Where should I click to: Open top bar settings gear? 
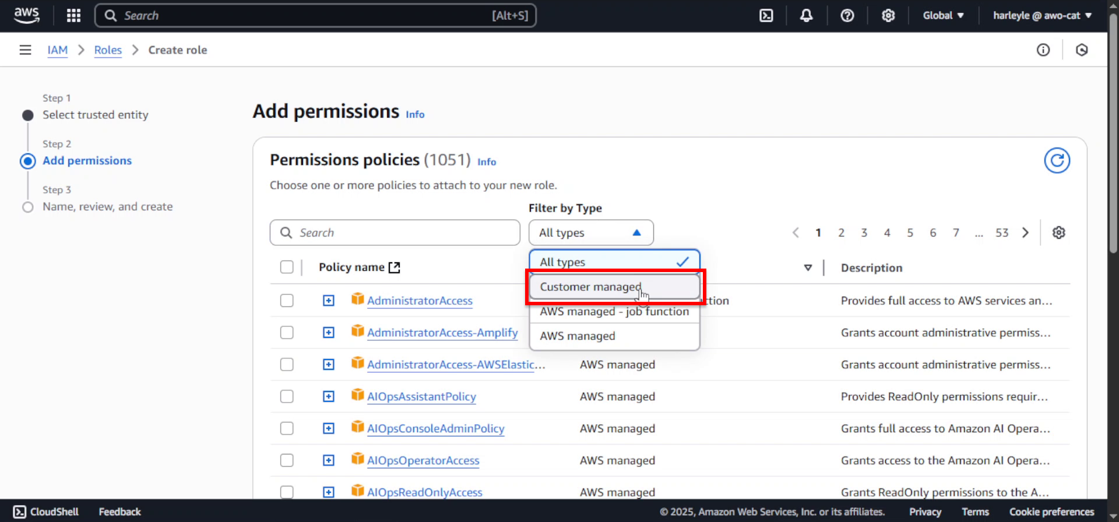[x=888, y=16]
